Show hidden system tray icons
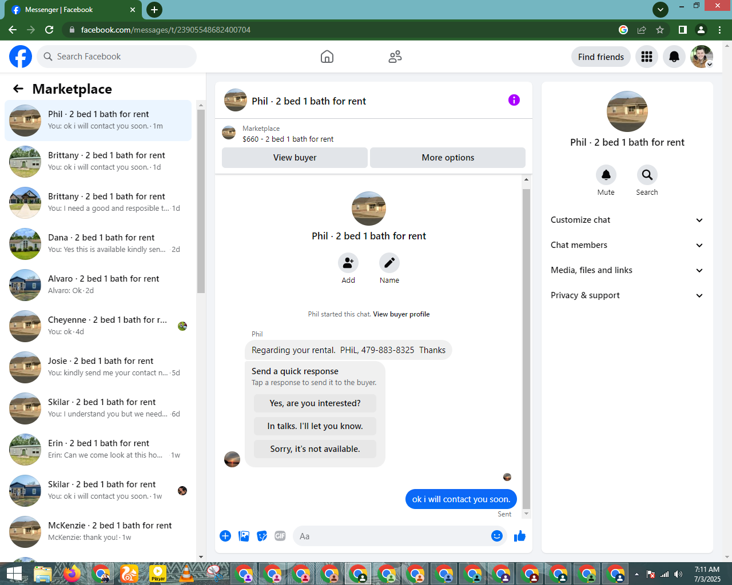 (x=636, y=574)
